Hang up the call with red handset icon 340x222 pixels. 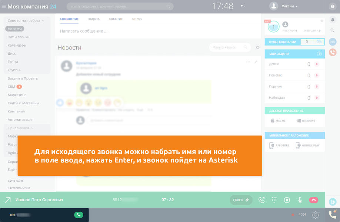pyautogui.click(x=314, y=200)
